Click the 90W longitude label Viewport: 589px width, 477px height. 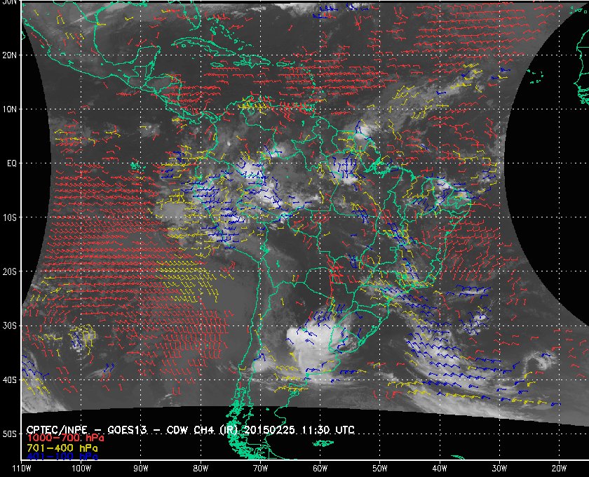(141, 468)
